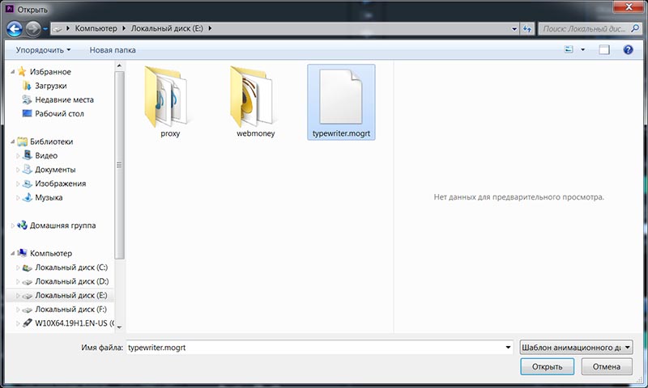Click the change view icon
Viewport: 648px width, 388px height.
[x=569, y=49]
